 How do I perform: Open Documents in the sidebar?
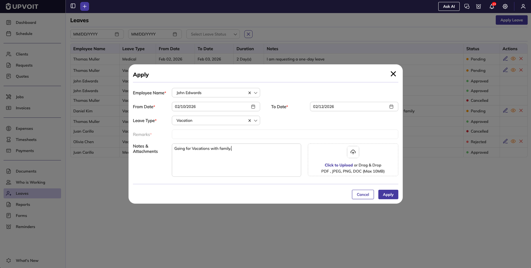click(32, 171)
